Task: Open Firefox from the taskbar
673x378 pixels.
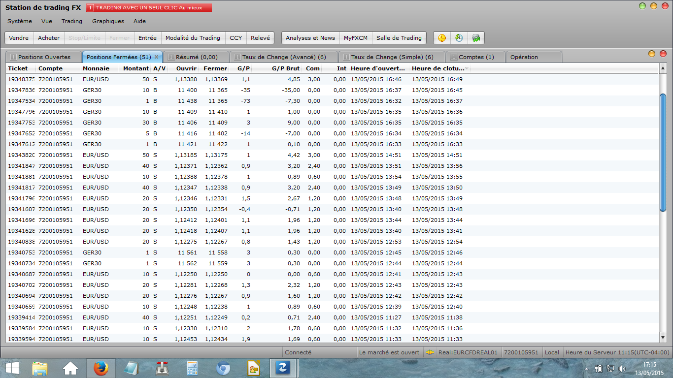Action: coord(101,368)
